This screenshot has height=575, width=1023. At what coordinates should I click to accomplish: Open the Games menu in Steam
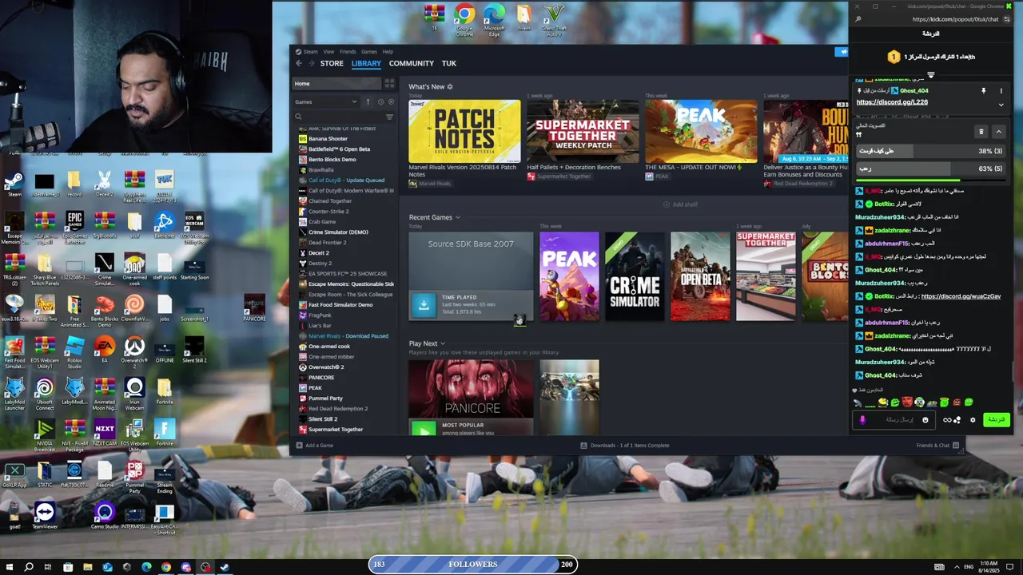click(369, 51)
